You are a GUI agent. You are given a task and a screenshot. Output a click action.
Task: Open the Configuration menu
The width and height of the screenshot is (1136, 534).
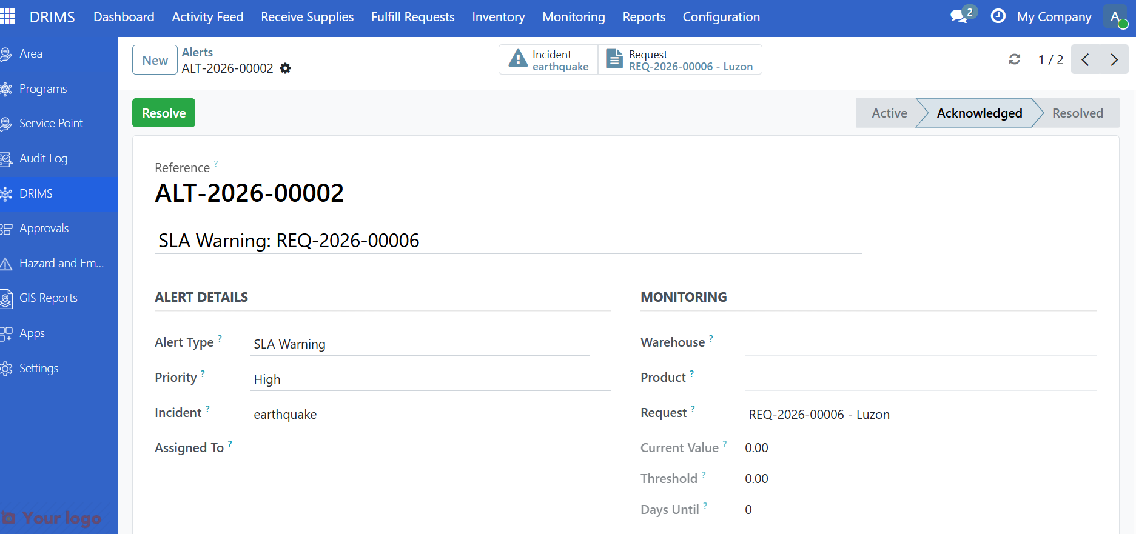[721, 17]
